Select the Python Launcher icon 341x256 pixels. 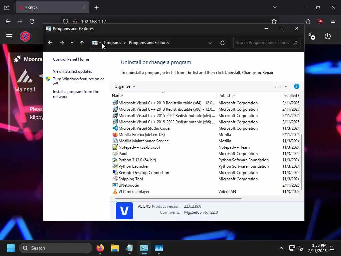click(x=115, y=166)
